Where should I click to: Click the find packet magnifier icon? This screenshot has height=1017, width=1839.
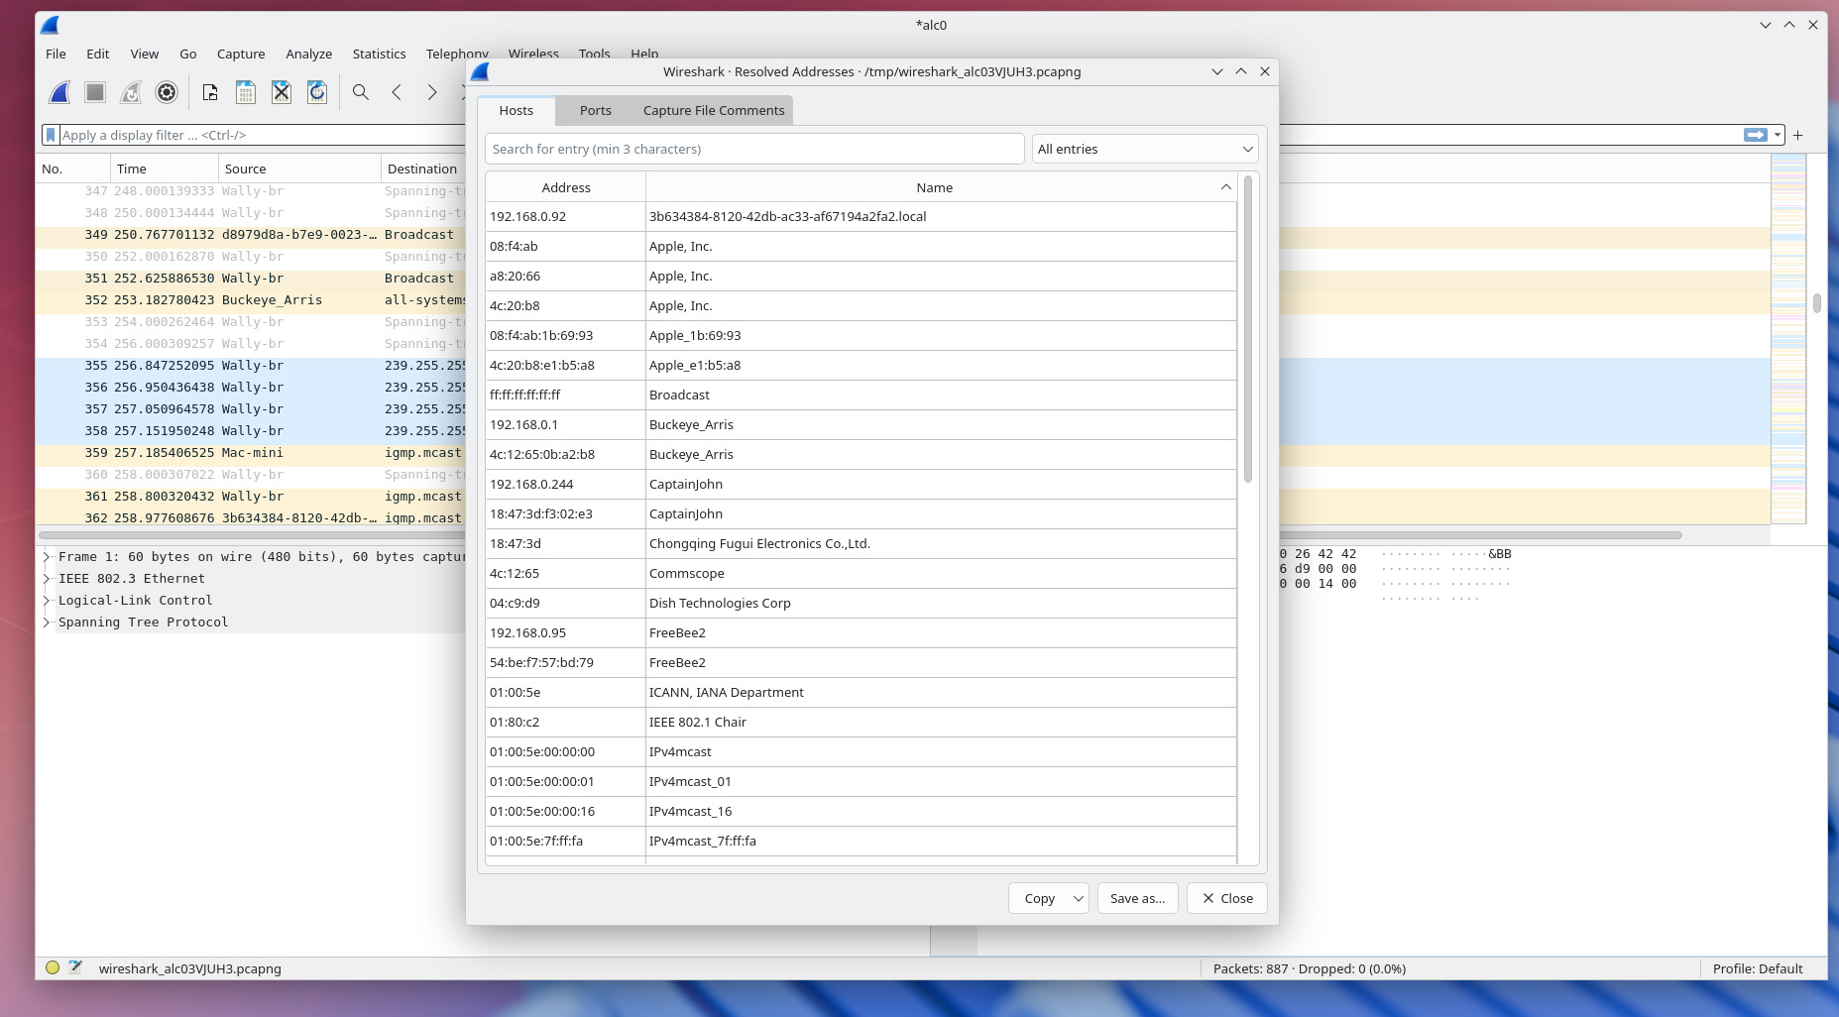tap(361, 92)
